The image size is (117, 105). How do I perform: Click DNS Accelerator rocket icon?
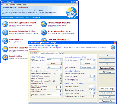5,41
